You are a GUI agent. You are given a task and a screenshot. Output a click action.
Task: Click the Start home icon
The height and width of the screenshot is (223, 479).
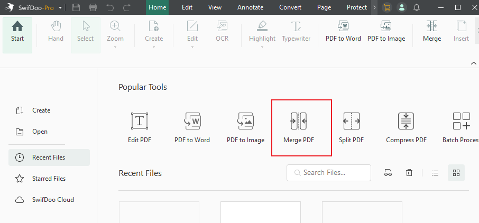point(17,35)
